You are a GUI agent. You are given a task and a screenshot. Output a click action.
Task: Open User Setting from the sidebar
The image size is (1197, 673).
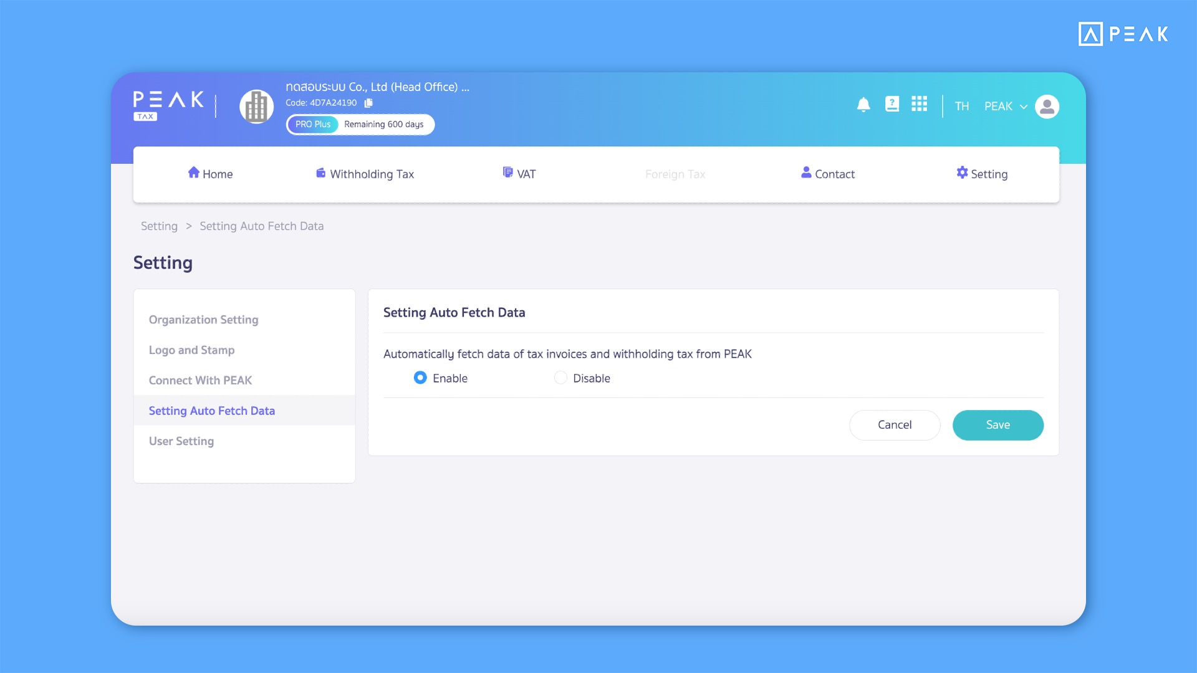pyautogui.click(x=181, y=441)
